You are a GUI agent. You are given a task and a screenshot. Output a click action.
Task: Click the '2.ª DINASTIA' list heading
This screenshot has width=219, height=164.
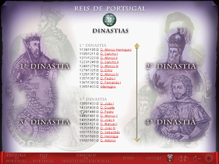tap(93, 99)
